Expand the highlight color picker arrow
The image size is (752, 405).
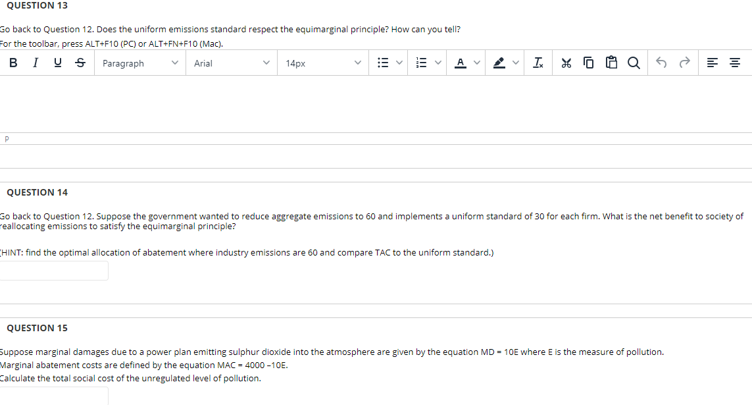click(516, 63)
